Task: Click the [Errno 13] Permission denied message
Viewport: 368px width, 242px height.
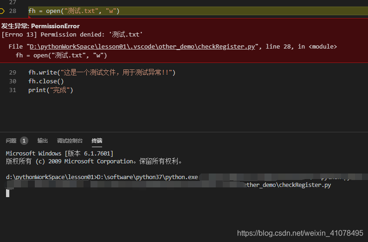Action: (72, 35)
